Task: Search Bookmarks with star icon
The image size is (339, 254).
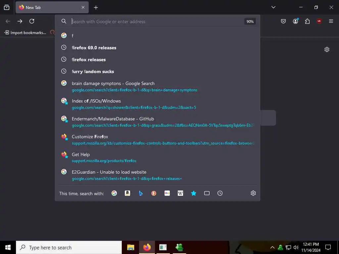Action: 193,193
